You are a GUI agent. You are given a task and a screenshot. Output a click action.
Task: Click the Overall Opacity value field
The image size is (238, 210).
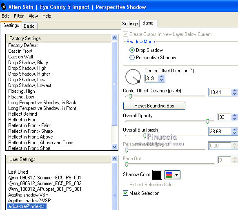(x=225, y=117)
